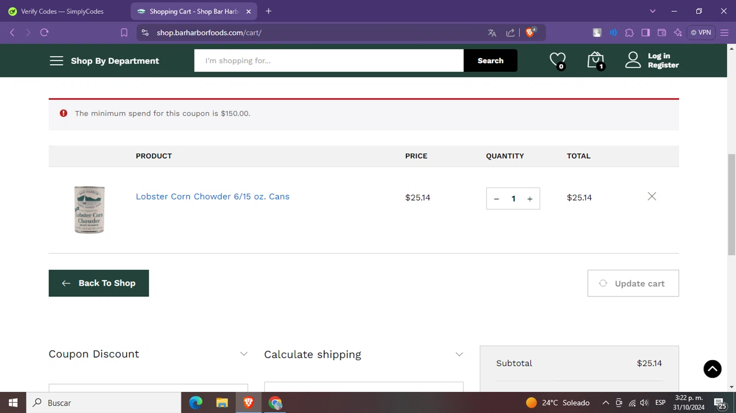Viewport: 736px width, 413px height.
Task: Open the translate page icon
Action: [492, 33]
